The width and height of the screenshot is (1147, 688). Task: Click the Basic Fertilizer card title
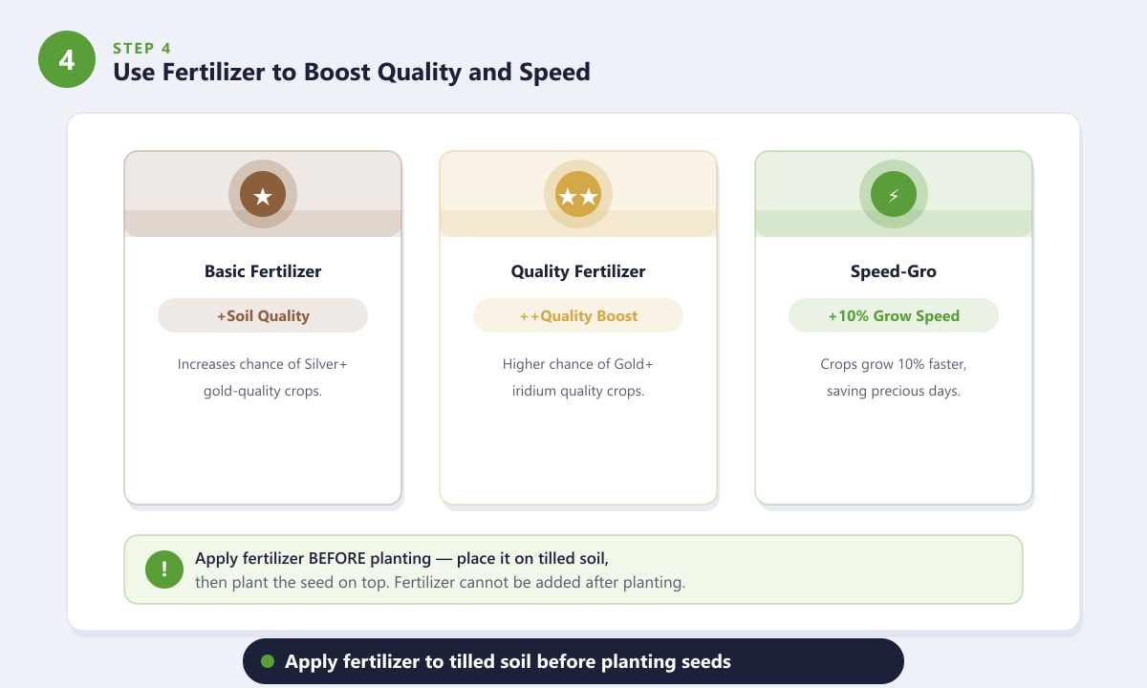pos(263,271)
